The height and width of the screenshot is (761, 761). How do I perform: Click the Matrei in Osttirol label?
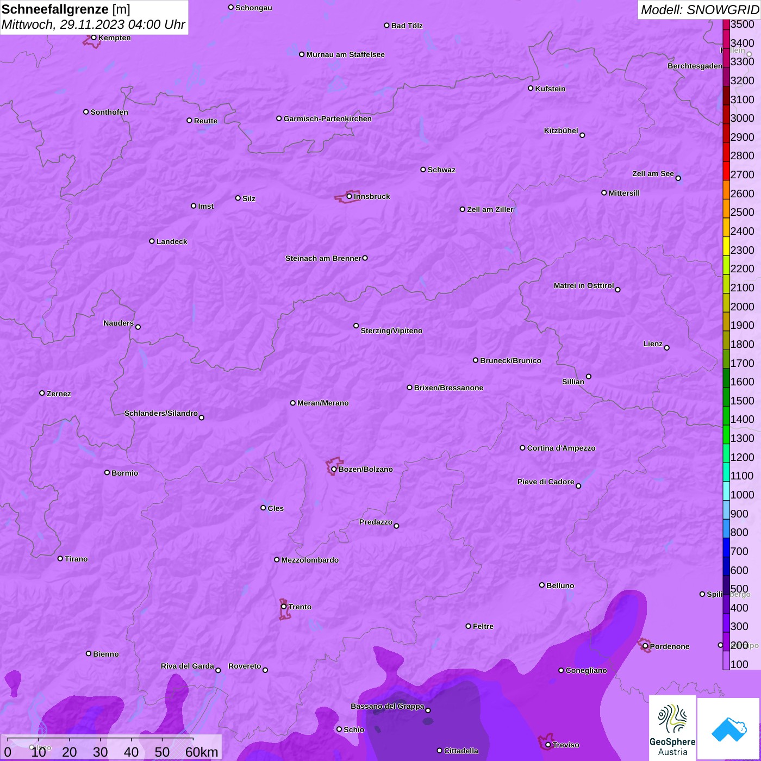(x=584, y=285)
